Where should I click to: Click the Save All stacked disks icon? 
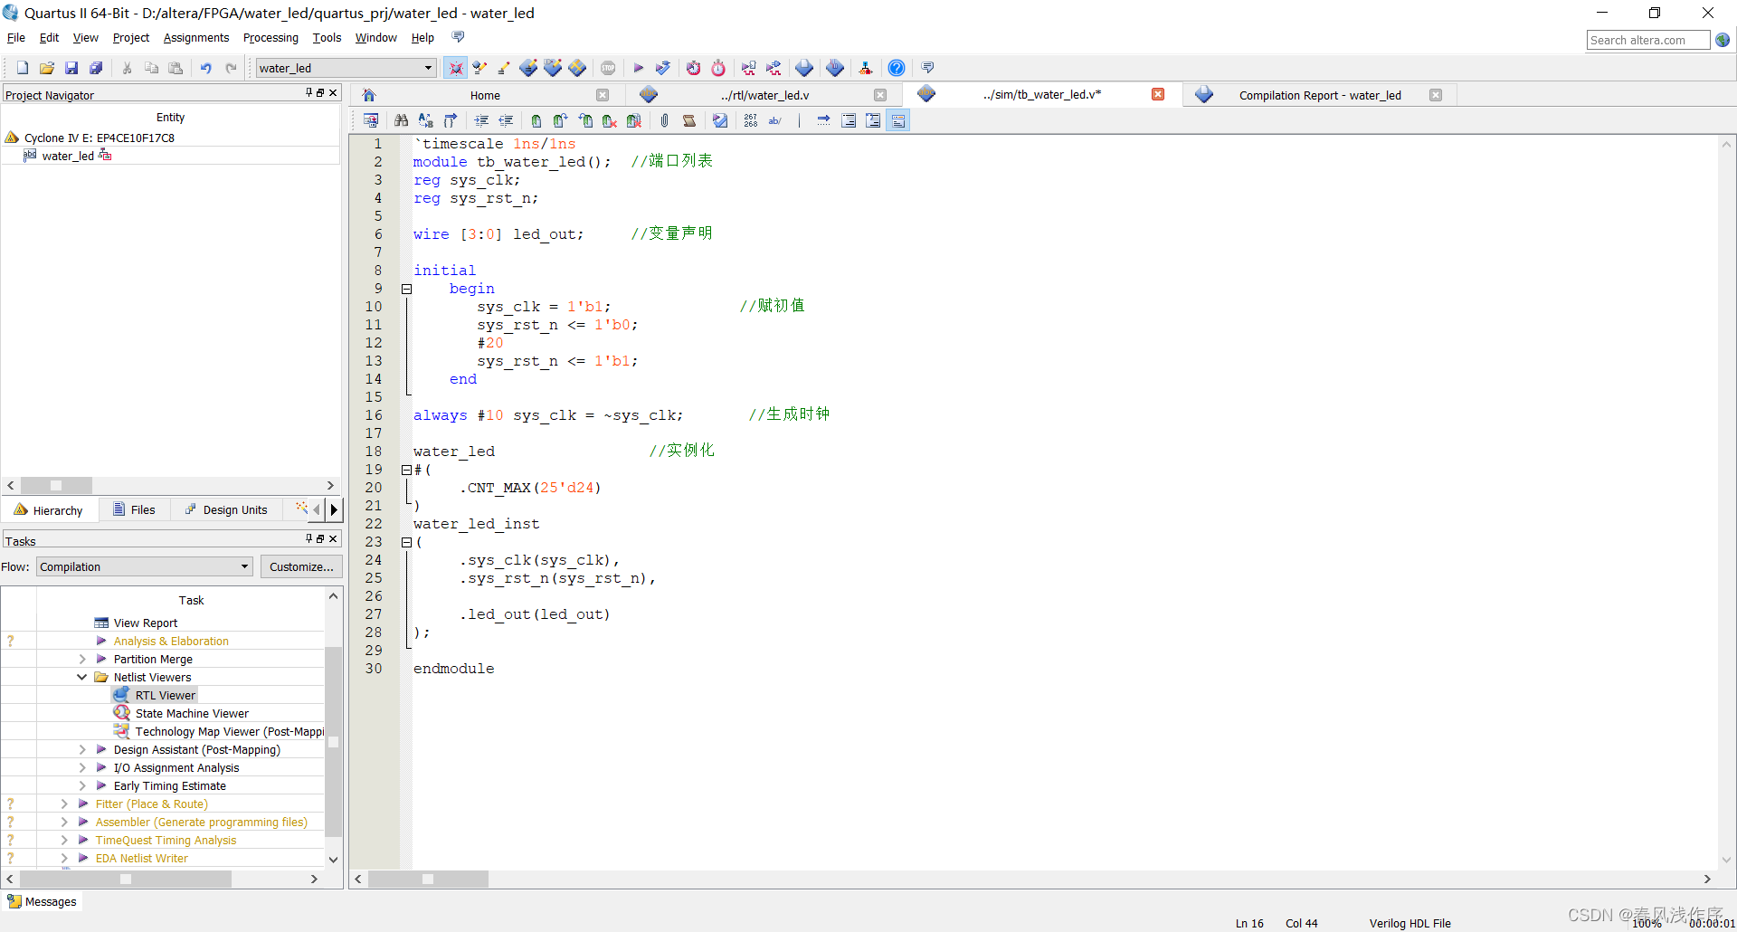(96, 68)
